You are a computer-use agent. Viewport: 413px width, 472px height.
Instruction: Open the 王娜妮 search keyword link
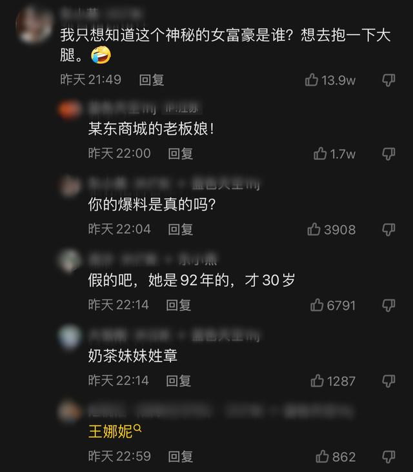click(114, 431)
